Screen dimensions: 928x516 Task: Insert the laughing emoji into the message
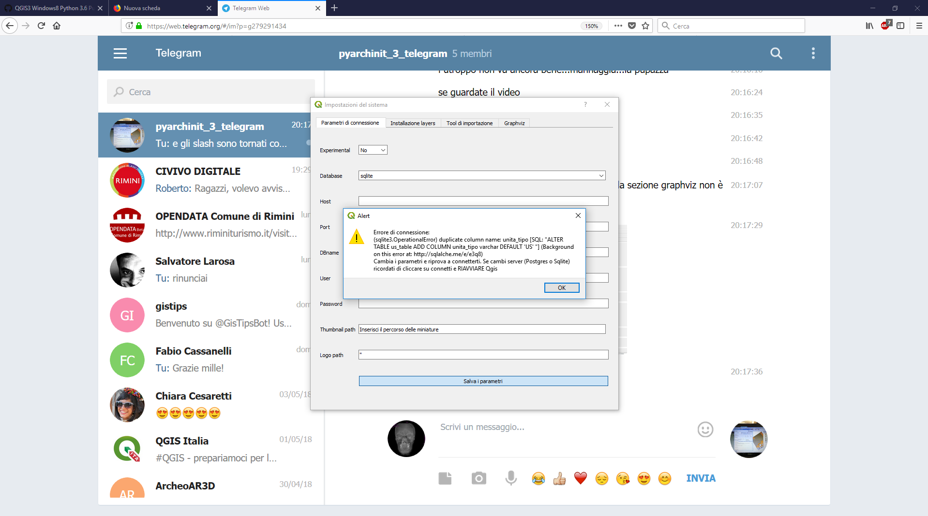coord(538,478)
